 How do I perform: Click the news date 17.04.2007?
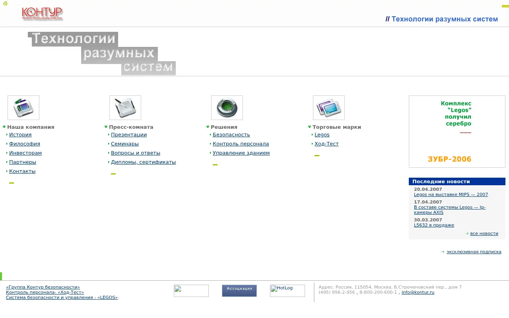coord(428,202)
